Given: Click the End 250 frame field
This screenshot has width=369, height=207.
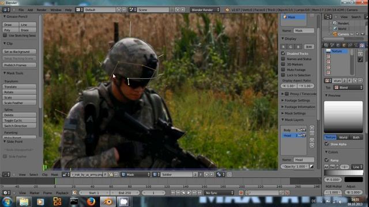Looking at the screenshot, I should point(125,193).
